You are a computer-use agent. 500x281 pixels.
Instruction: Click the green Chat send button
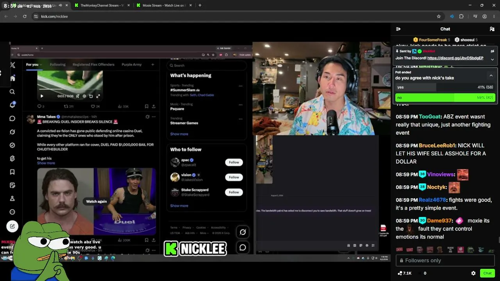click(487, 273)
